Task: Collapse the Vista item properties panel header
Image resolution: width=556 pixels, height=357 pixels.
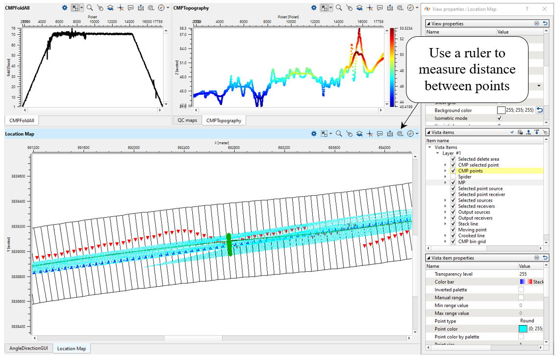Action: click(x=429, y=258)
